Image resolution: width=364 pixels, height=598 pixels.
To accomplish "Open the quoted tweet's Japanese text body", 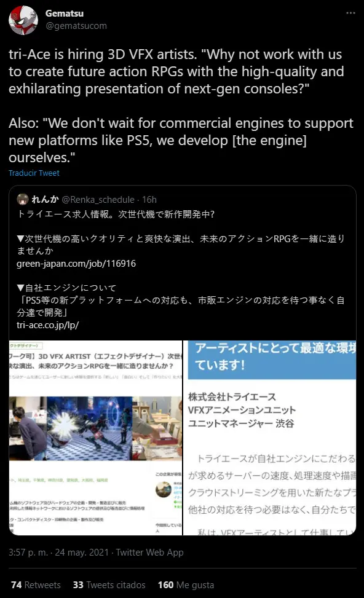I will pyautogui.click(x=181, y=270).
